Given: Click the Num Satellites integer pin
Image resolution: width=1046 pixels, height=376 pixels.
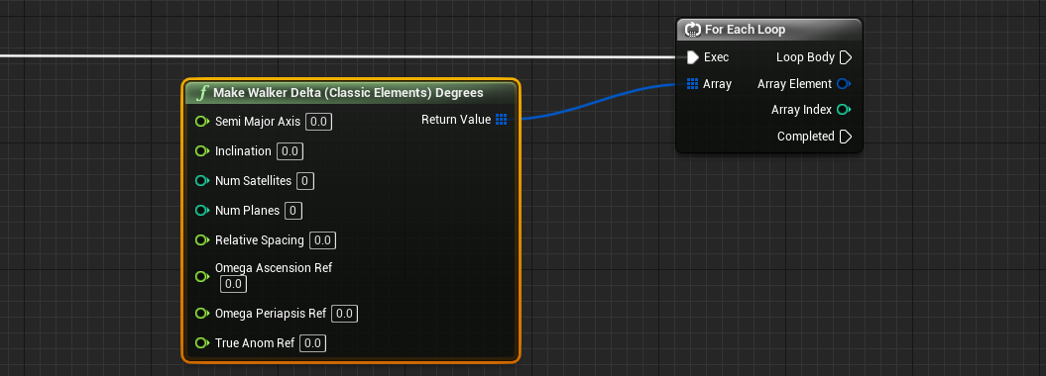Looking at the screenshot, I should pyautogui.click(x=202, y=180).
